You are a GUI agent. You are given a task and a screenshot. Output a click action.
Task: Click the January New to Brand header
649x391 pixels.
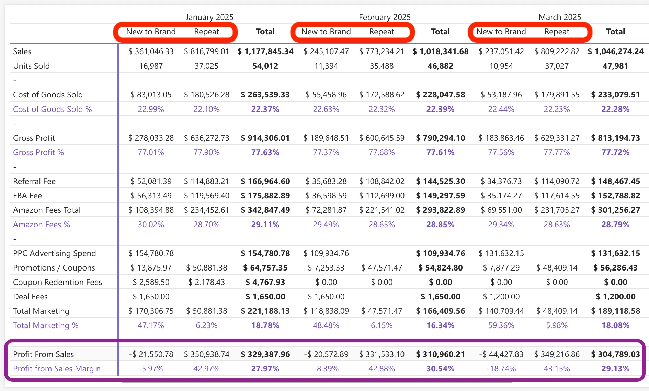151,32
